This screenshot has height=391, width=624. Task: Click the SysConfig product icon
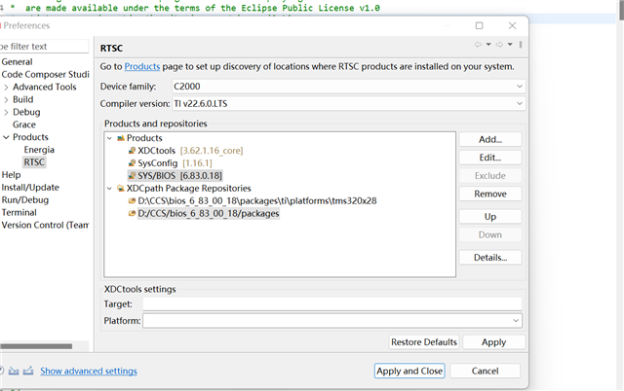(132, 163)
